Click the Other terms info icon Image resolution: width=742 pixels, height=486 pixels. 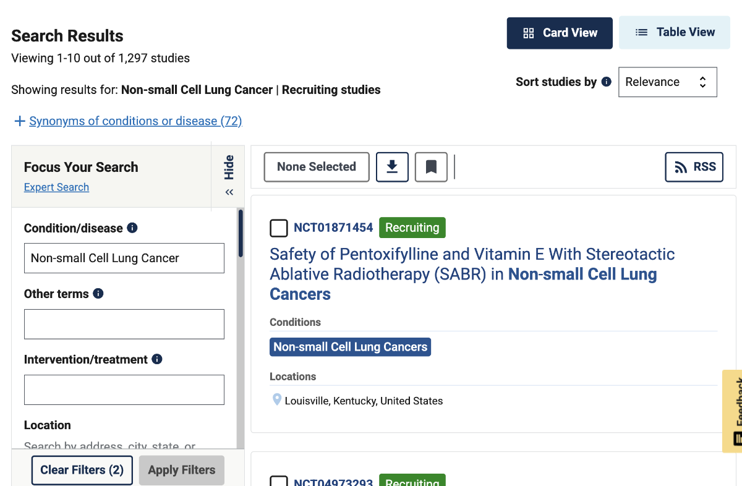click(98, 294)
